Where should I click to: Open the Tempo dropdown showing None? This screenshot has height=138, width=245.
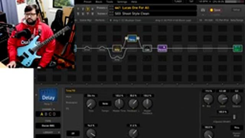[105, 103]
